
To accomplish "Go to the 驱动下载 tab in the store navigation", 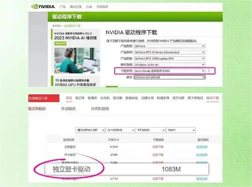I will point(213,98).
